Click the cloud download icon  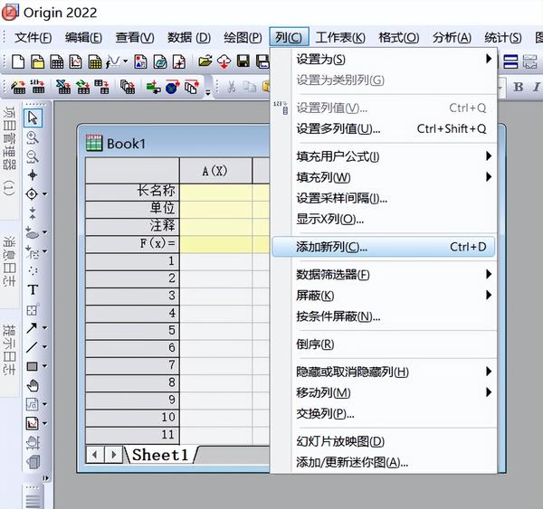tap(224, 62)
